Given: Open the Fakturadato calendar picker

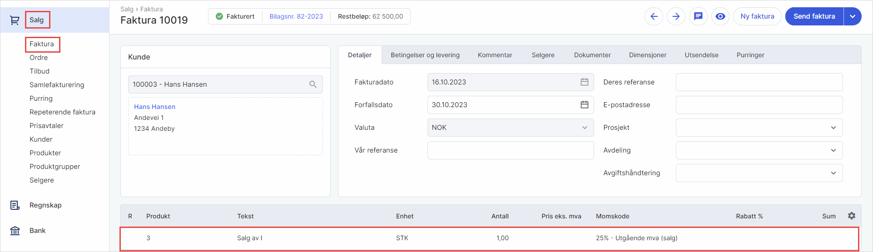Looking at the screenshot, I should (x=584, y=82).
